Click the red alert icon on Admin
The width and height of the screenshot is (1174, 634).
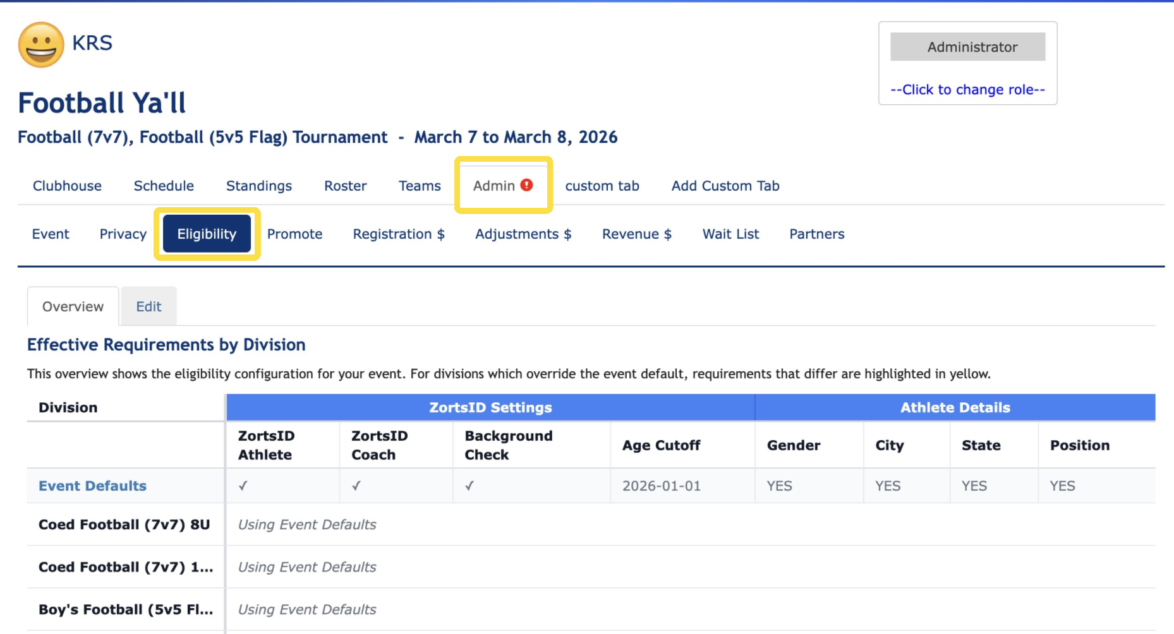[x=526, y=185]
